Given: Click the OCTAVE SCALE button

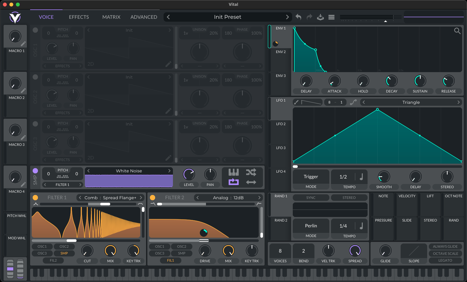Looking at the screenshot, I should (445, 254).
